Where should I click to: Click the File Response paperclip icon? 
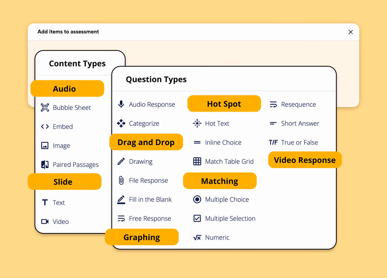tap(121, 180)
